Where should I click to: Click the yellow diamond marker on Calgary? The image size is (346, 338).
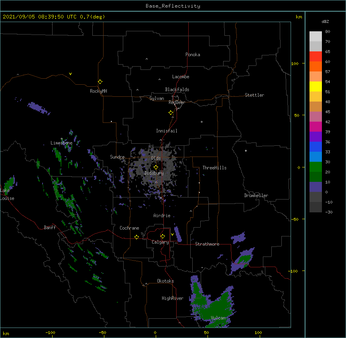[163, 236]
